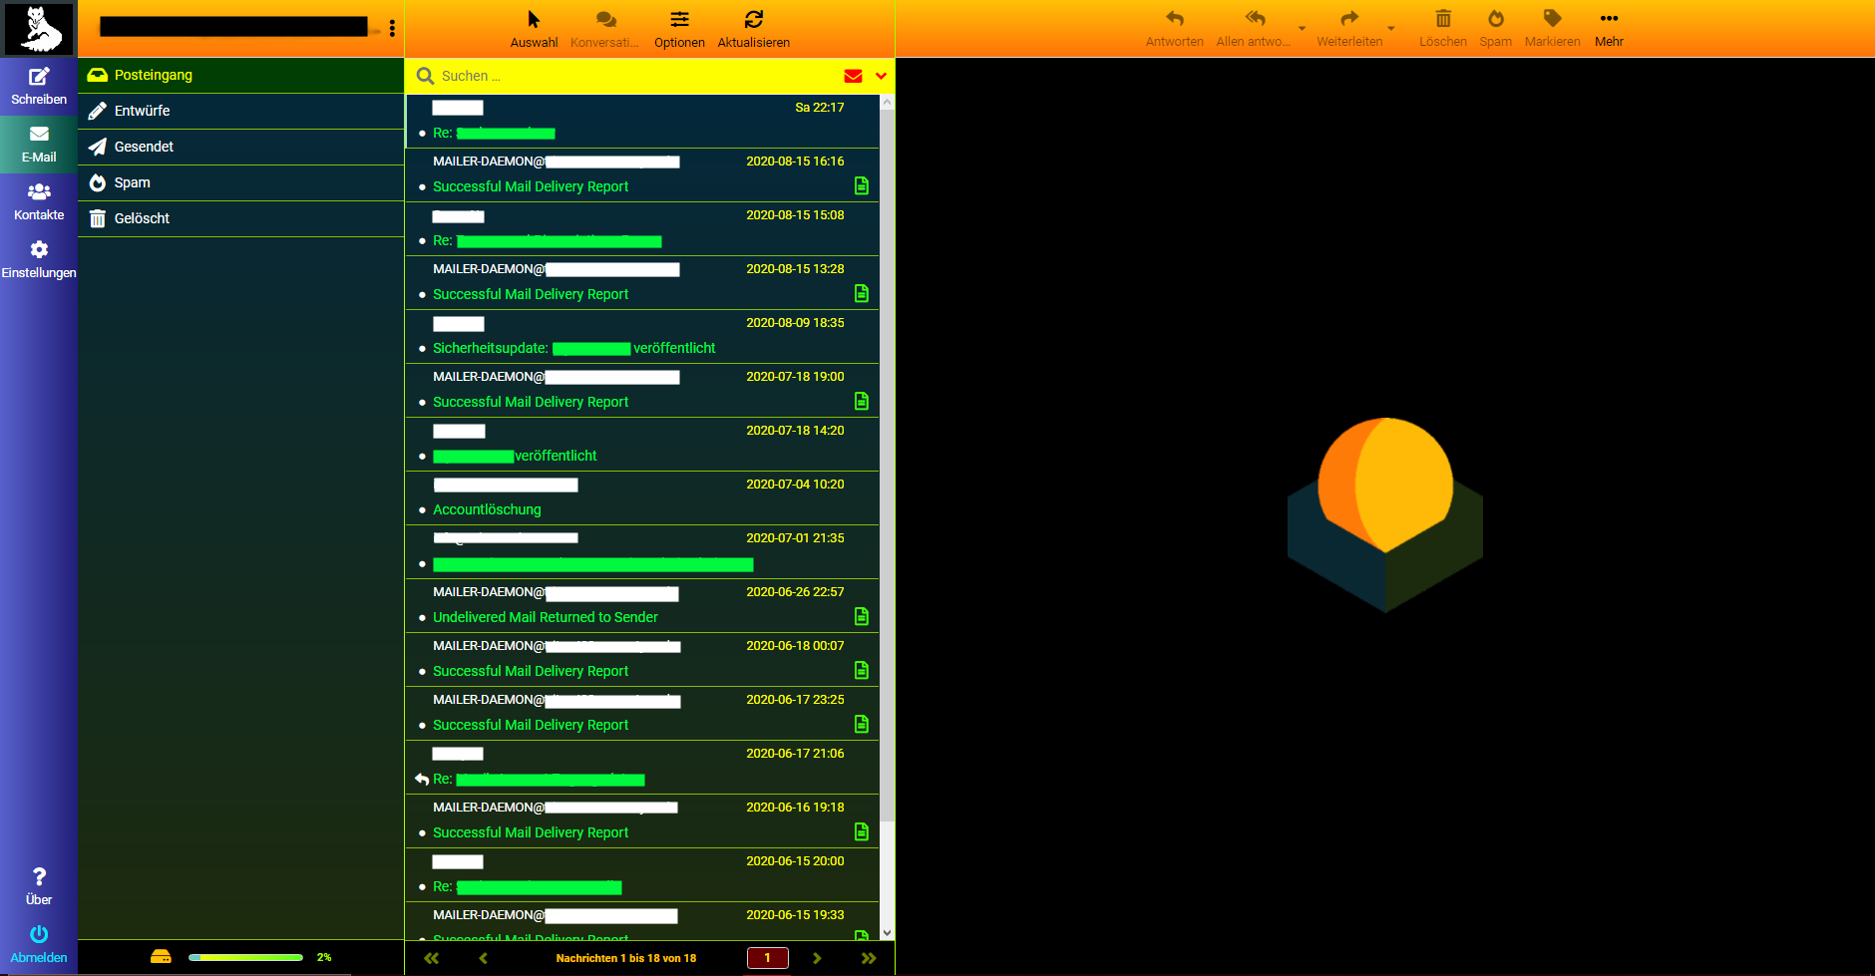This screenshot has width=1875, height=976.
Task: Open folder actions three-dot menu
Action: point(392,28)
